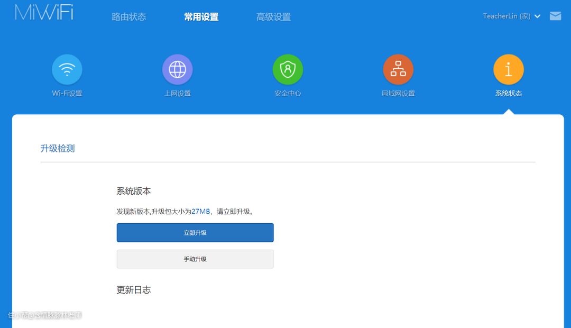Expand the chevron next to TeacherLin

538,16
